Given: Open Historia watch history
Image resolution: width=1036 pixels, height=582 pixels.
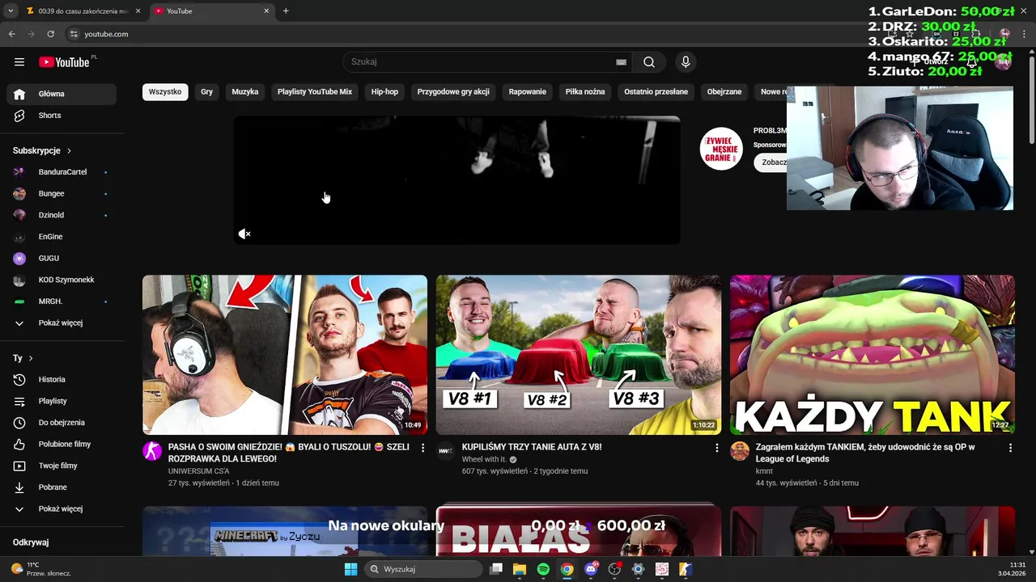Looking at the screenshot, I should click(x=62, y=380).
